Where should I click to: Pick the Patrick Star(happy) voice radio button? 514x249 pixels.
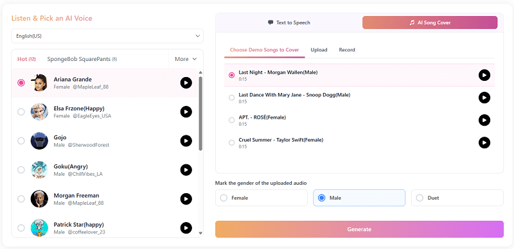pos(21,228)
